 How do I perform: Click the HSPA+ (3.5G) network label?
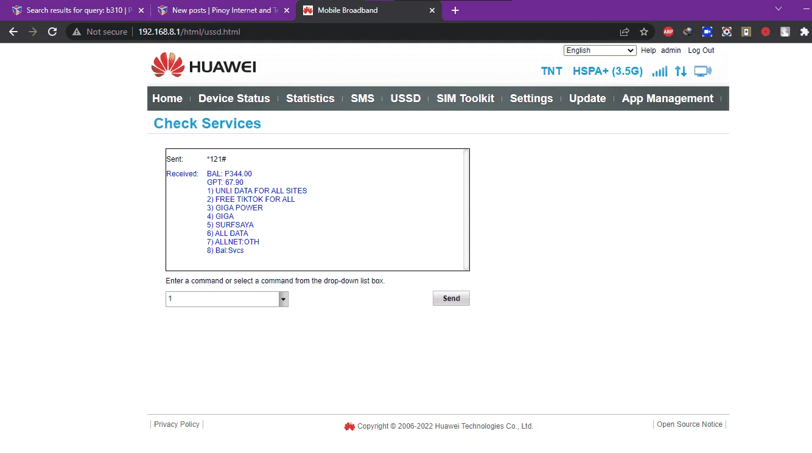tap(607, 71)
